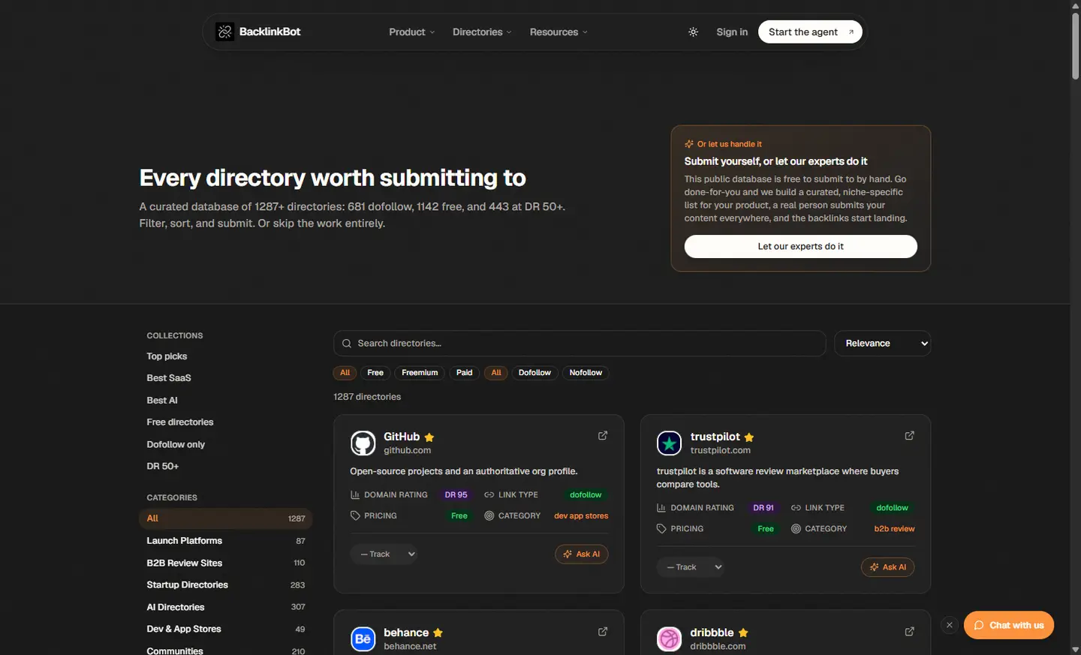This screenshot has width=1081, height=655.
Task: Open trustpilot listing external link icon
Action: [x=909, y=435]
